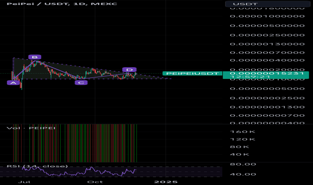Screen dimensions: 313x185
Task: Click the 0.00000002500 price axis value
Action: [x=267, y=98]
